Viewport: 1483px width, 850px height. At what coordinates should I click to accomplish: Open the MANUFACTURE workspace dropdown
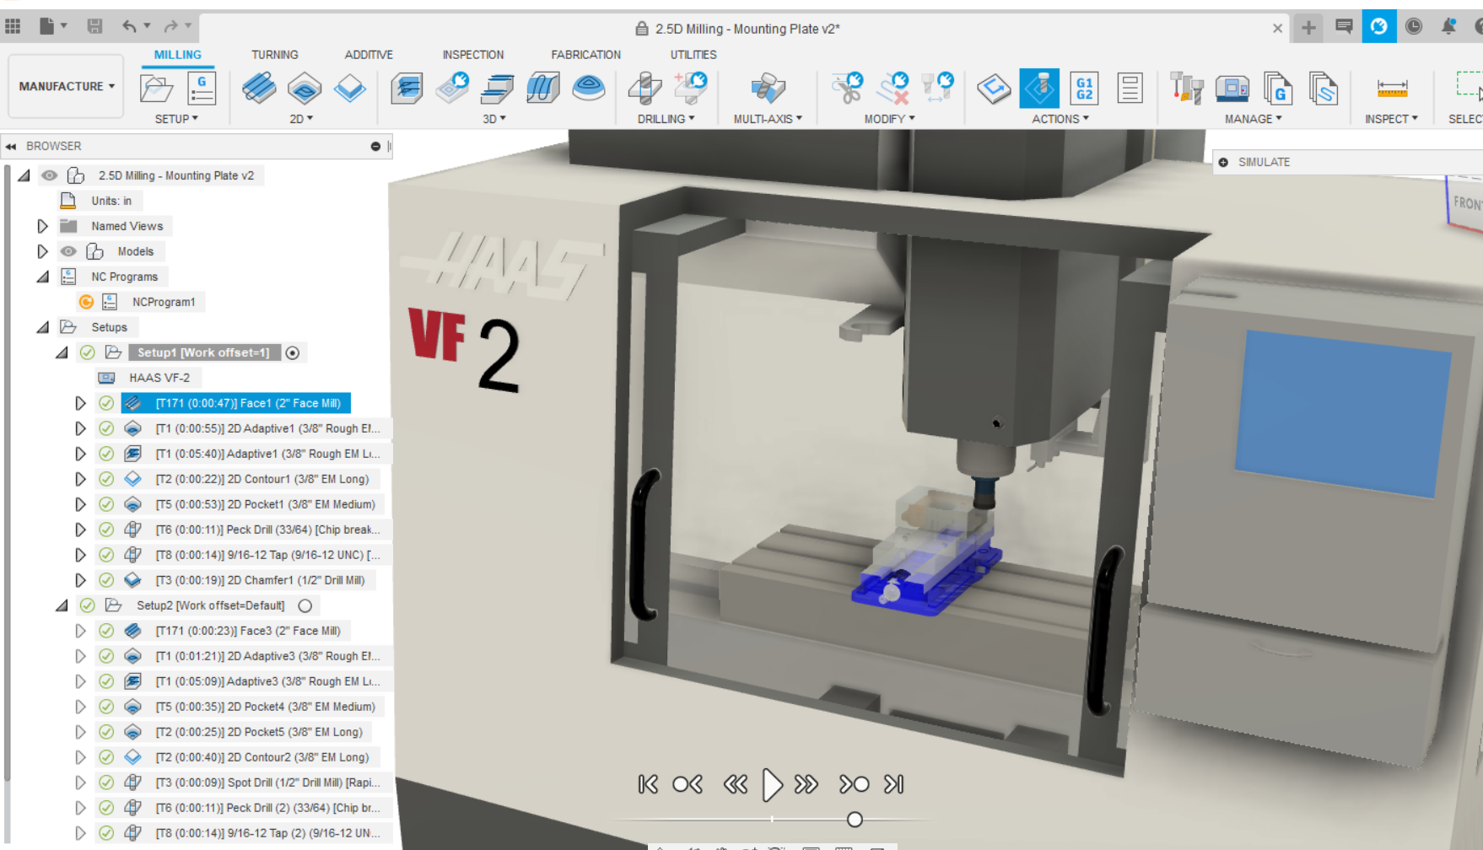click(x=67, y=86)
